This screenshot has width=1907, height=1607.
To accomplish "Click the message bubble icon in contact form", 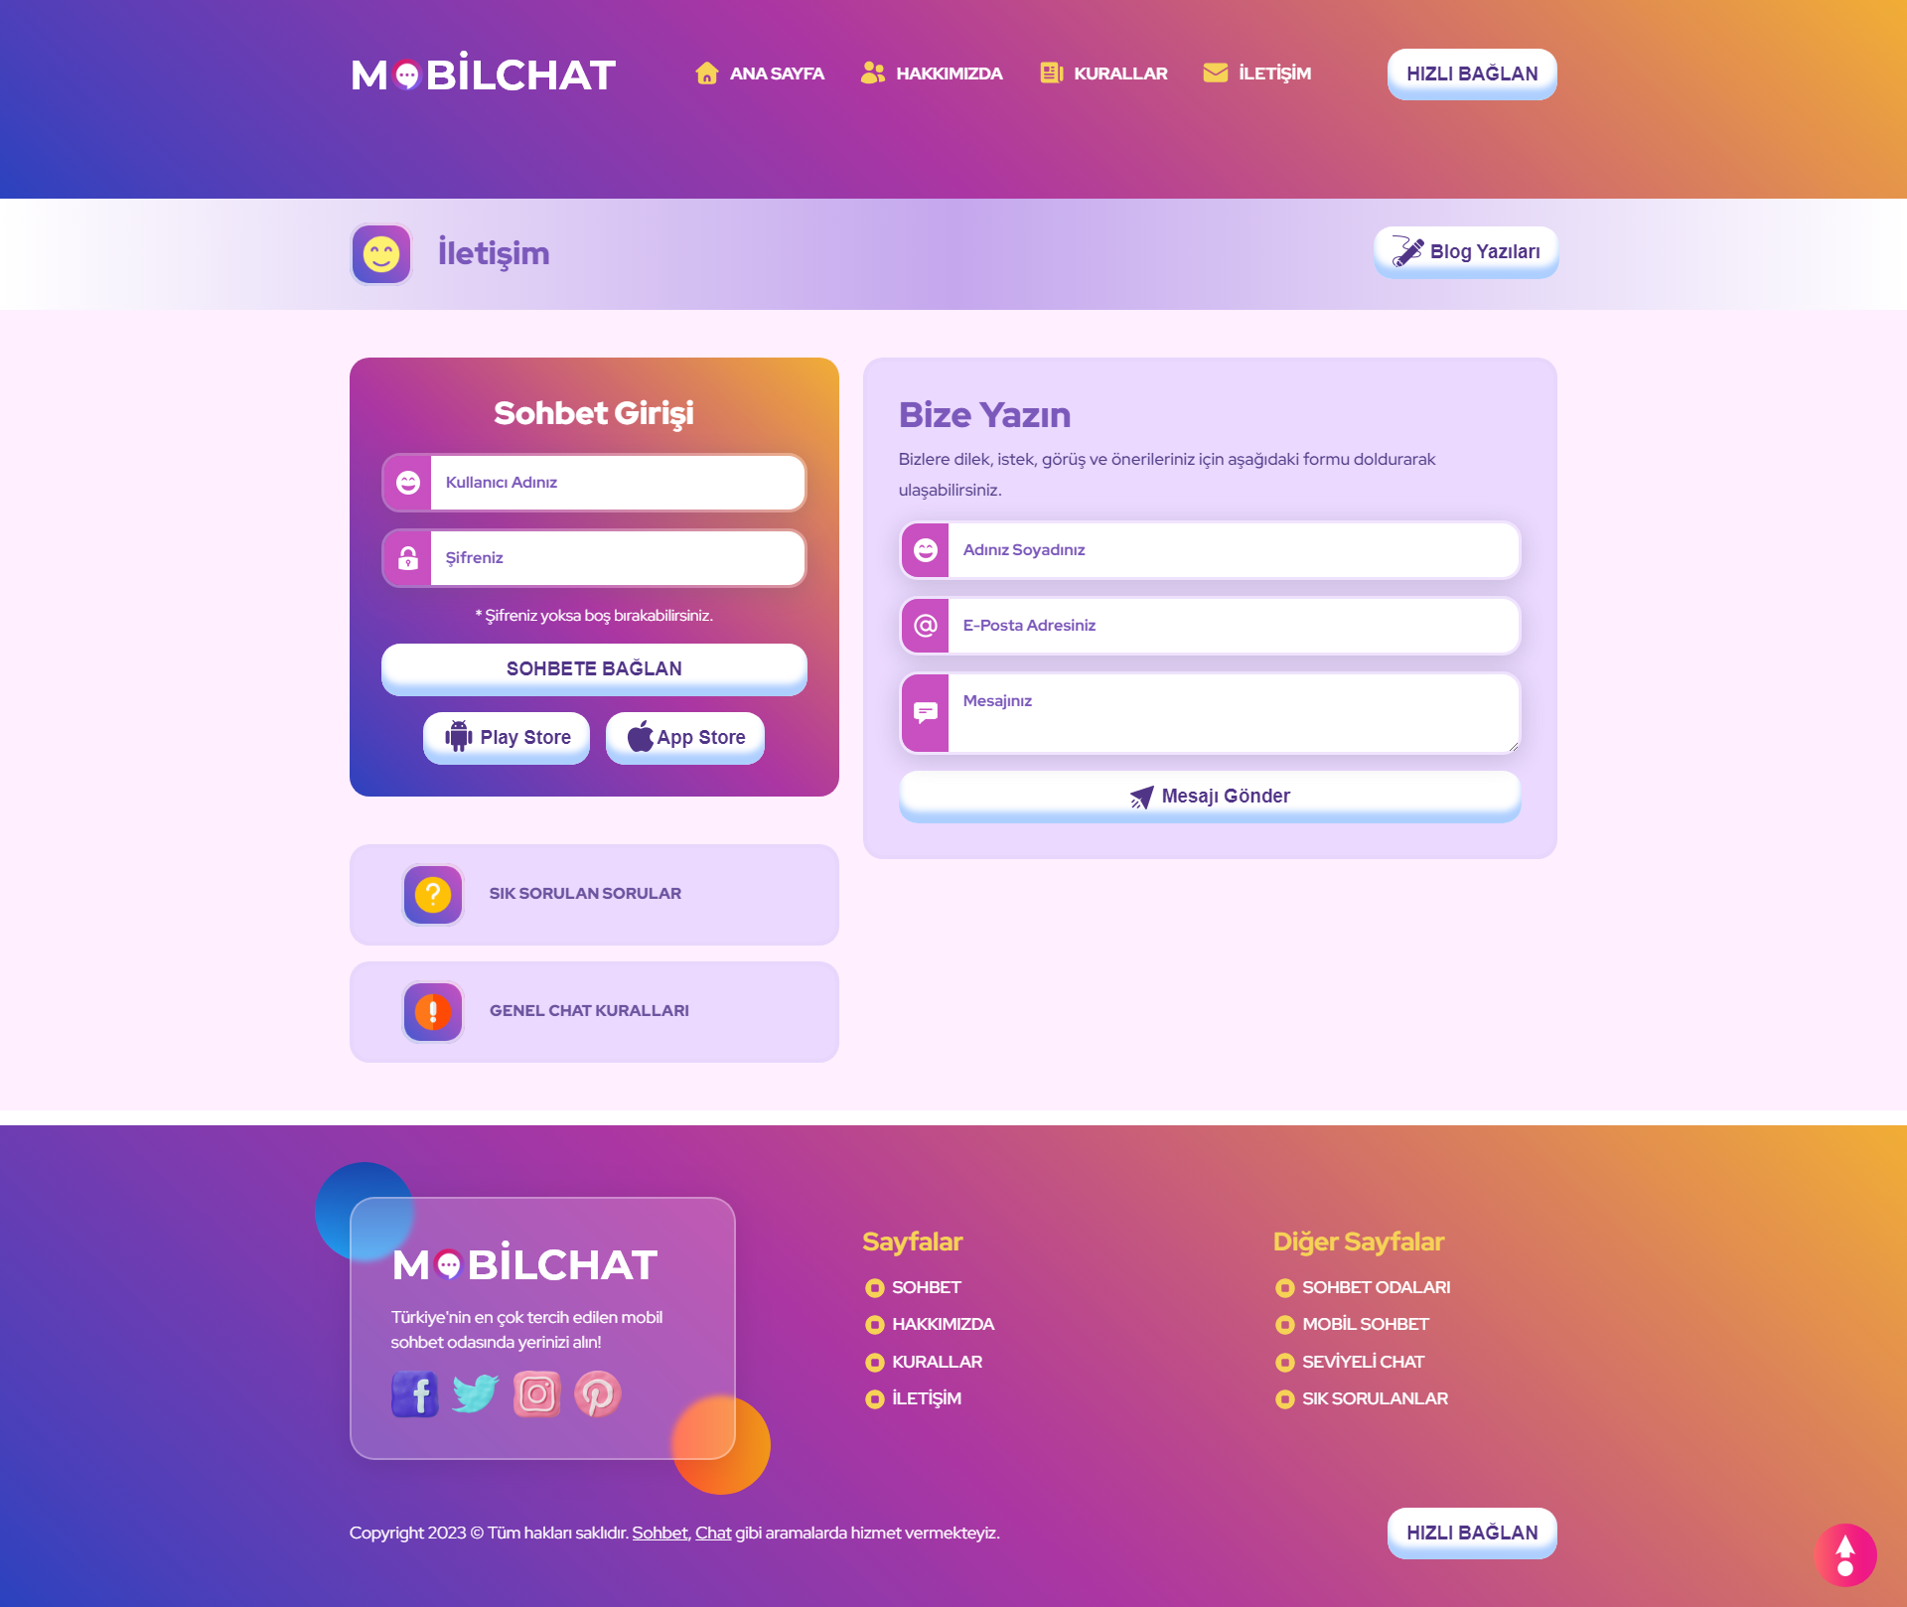I will [x=925, y=709].
